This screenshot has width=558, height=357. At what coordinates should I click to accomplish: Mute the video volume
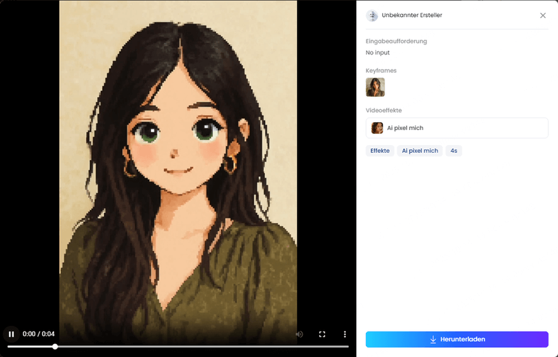300,334
